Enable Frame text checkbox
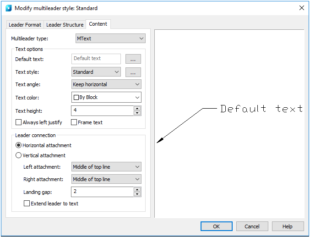 [x=74, y=122]
